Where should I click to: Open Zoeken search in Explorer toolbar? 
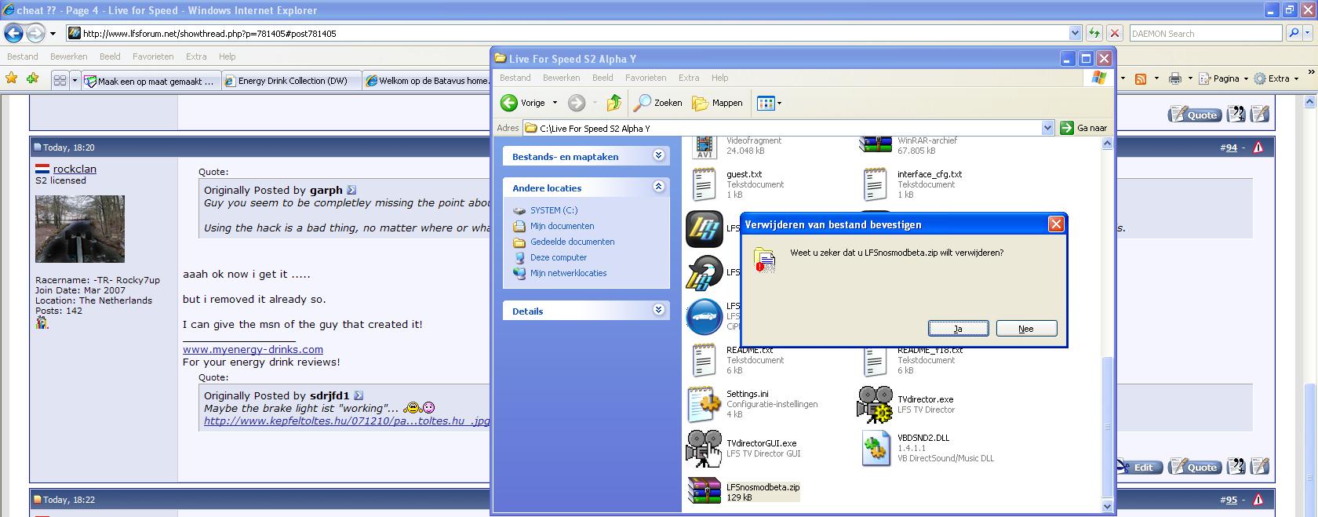click(x=658, y=103)
